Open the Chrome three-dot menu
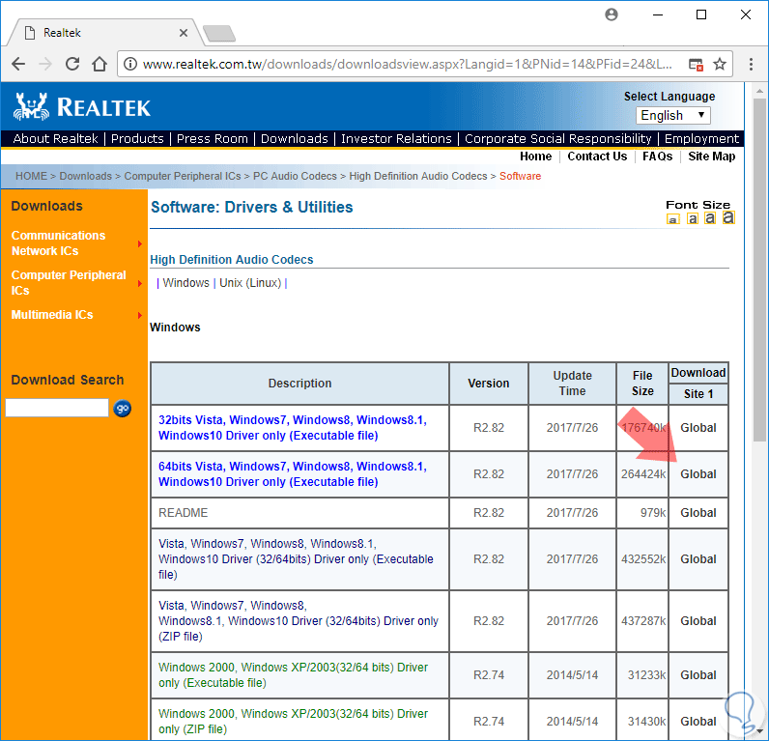Screen dimensions: 769x741 tap(751, 64)
